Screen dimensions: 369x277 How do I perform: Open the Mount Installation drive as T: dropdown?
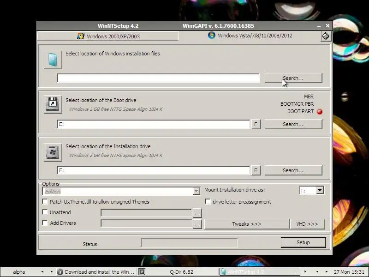click(x=320, y=190)
